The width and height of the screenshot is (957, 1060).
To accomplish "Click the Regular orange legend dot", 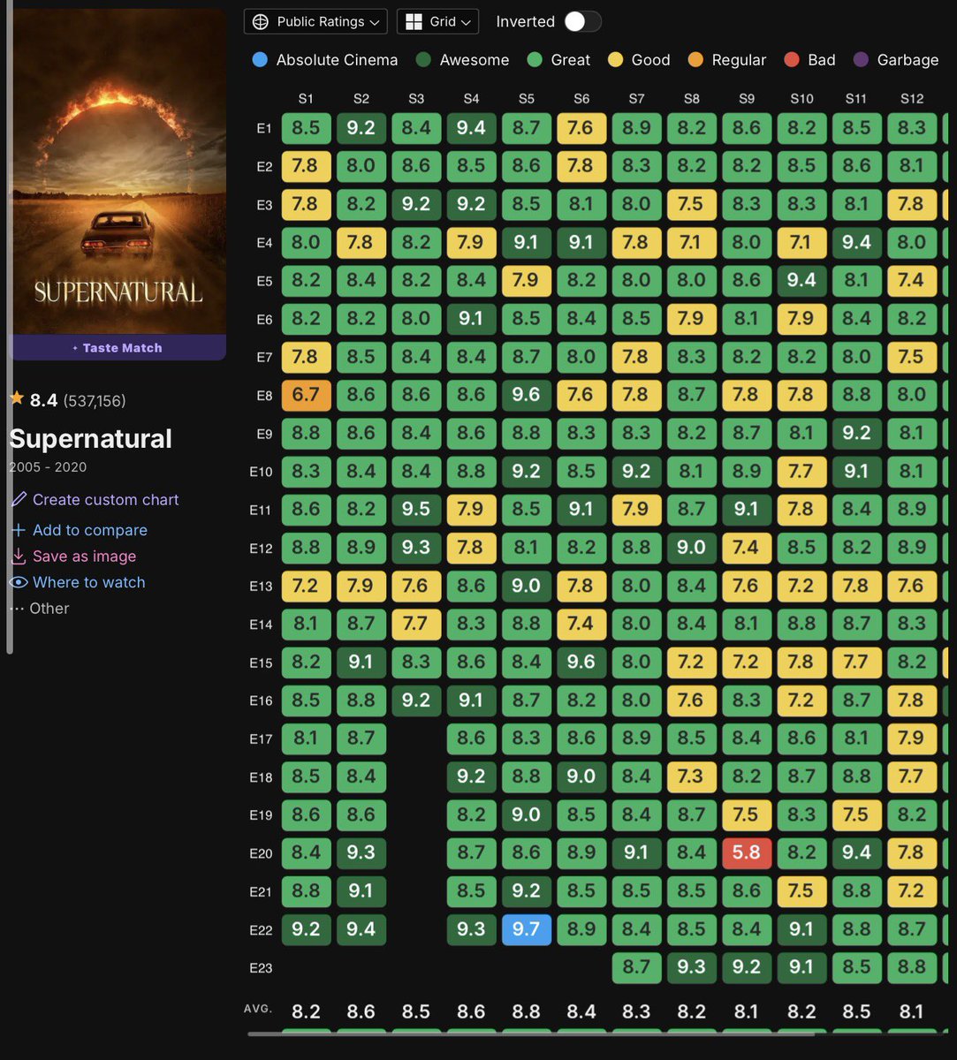I will [x=696, y=60].
